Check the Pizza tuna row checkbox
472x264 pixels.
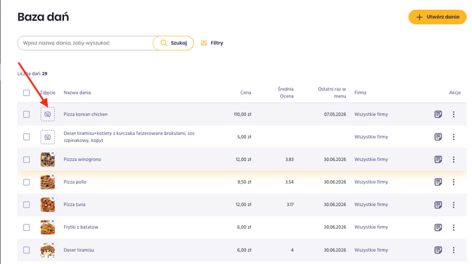(x=27, y=205)
